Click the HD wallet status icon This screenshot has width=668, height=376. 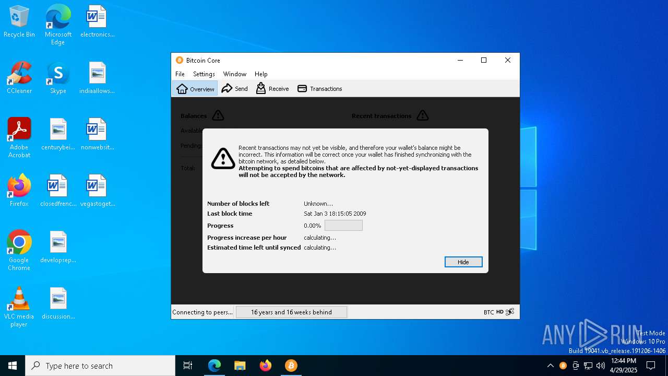[500, 312]
